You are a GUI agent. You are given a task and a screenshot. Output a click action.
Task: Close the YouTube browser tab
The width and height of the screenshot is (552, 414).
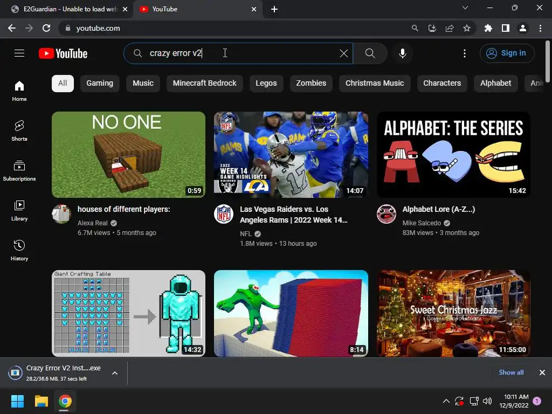pyautogui.click(x=254, y=9)
